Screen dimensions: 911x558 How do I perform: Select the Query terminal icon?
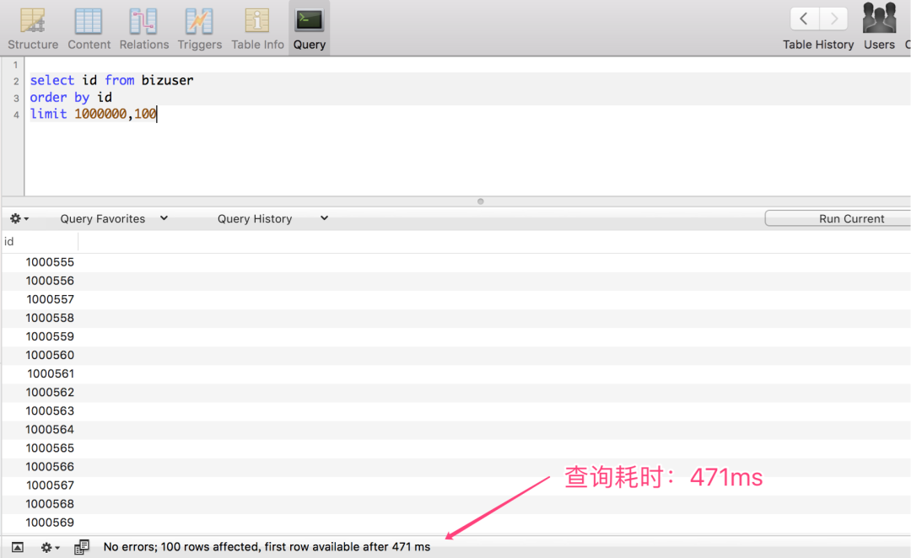310,20
